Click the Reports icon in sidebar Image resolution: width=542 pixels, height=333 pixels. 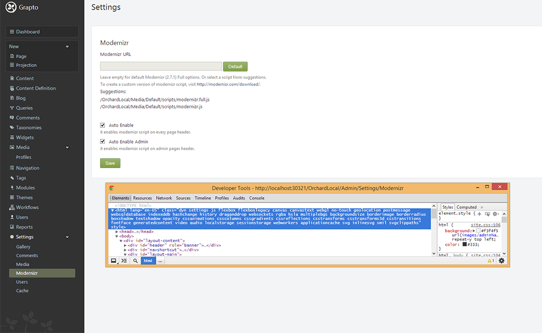(x=12, y=227)
